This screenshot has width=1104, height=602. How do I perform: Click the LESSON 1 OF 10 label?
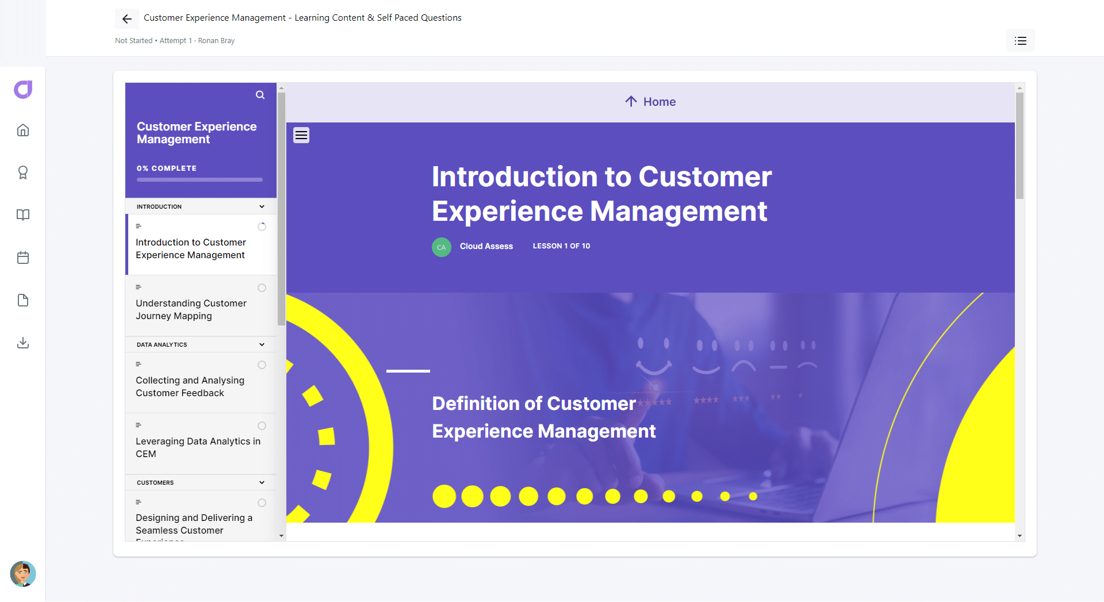point(561,247)
